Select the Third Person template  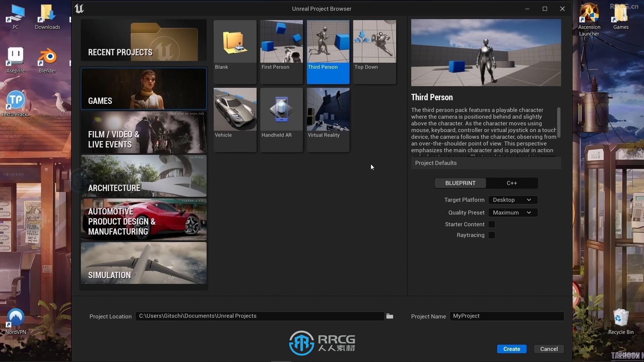pyautogui.click(x=328, y=52)
